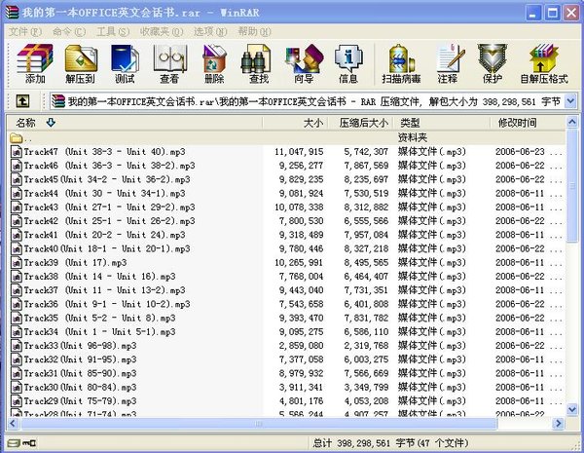Sort by 类型 column header
The height and width of the screenshot is (453, 584).
(x=443, y=123)
